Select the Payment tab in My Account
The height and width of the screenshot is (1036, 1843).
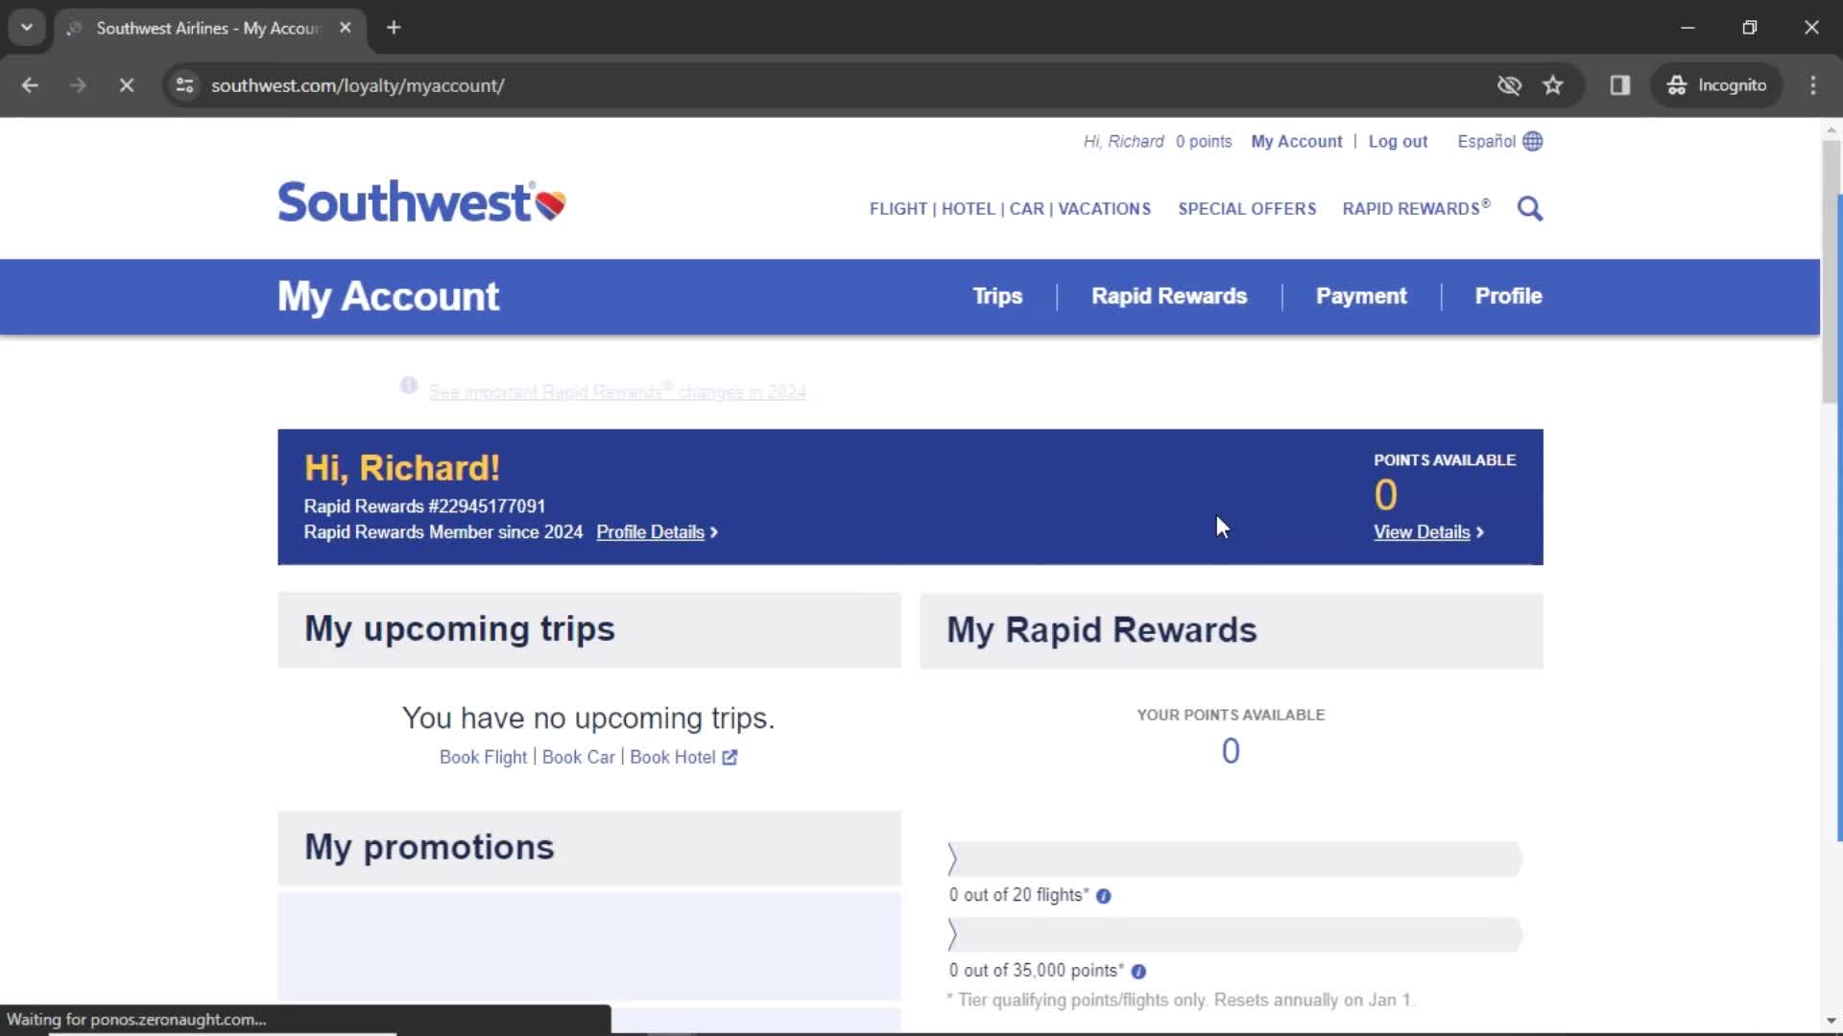tap(1361, 296)
